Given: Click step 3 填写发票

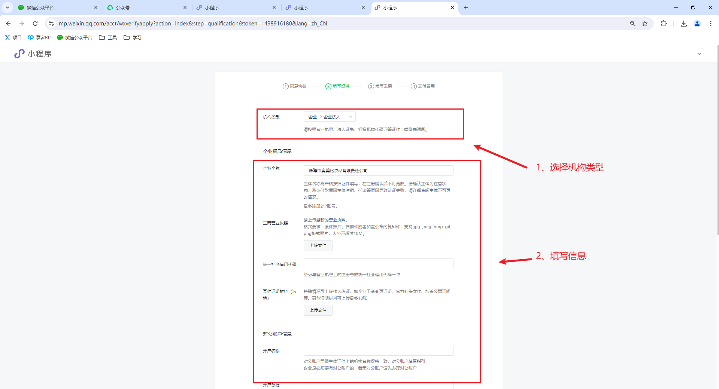Looking at the screenshot, I should click(x=380, y=86).
